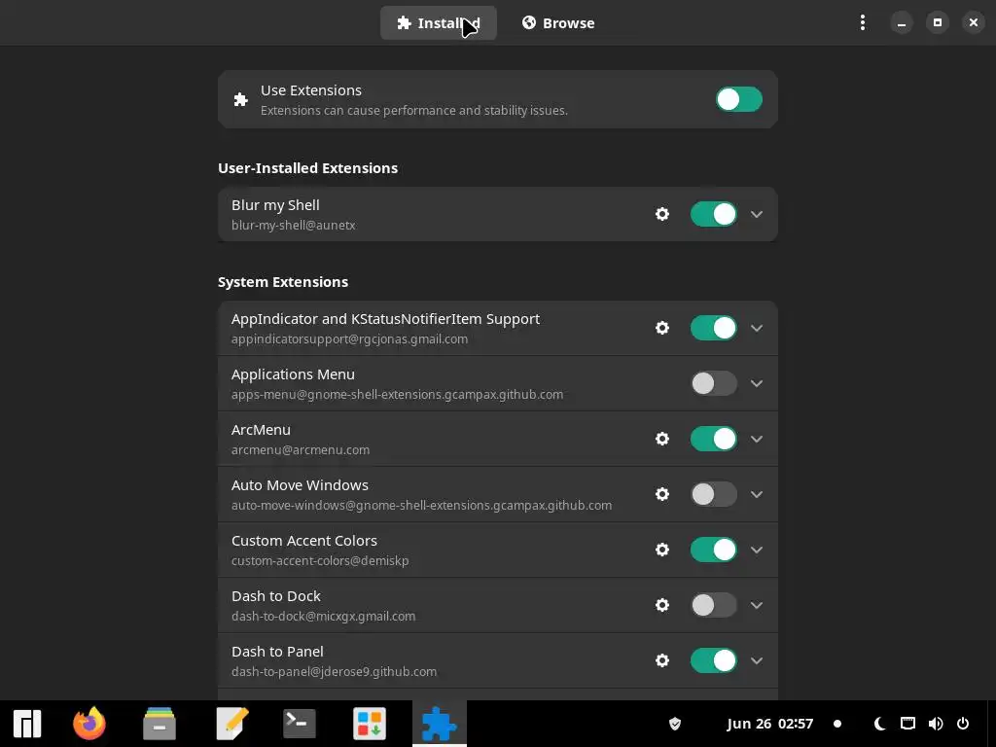Open AppIndicator extension settings gear
This screenshot has width=996, height=747.
click(x=661, y=328)
